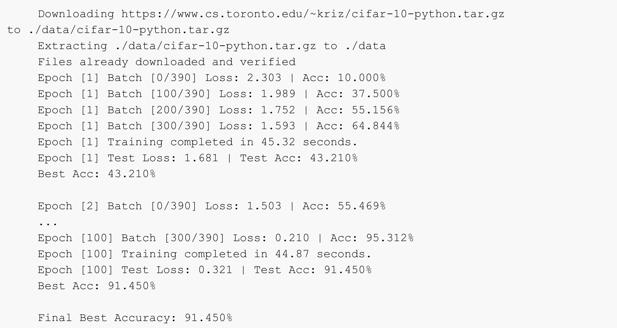Click 'Training completed in 45.32 seconds' line
617x328 pixels.
[x=198, y=142]
